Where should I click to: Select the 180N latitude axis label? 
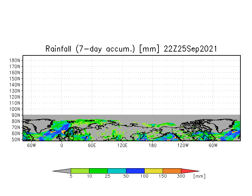(x=15, y=61)
